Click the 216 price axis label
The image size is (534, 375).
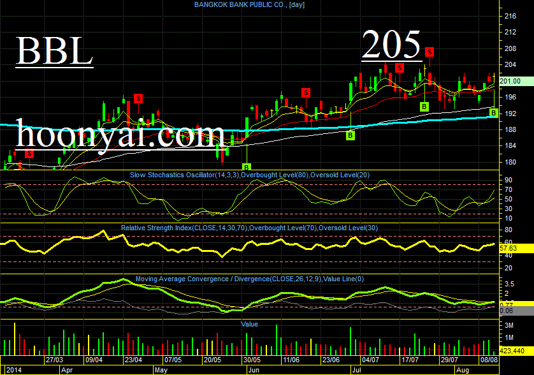tap(510, 16)
